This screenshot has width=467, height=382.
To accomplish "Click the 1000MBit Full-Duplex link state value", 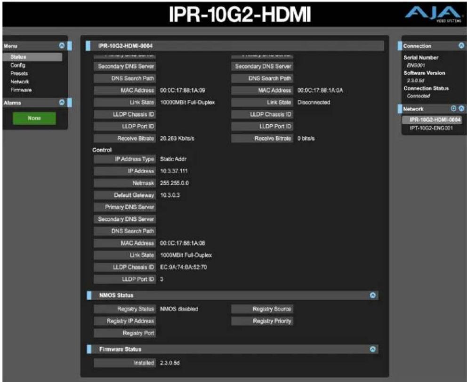I will (186, 255).
